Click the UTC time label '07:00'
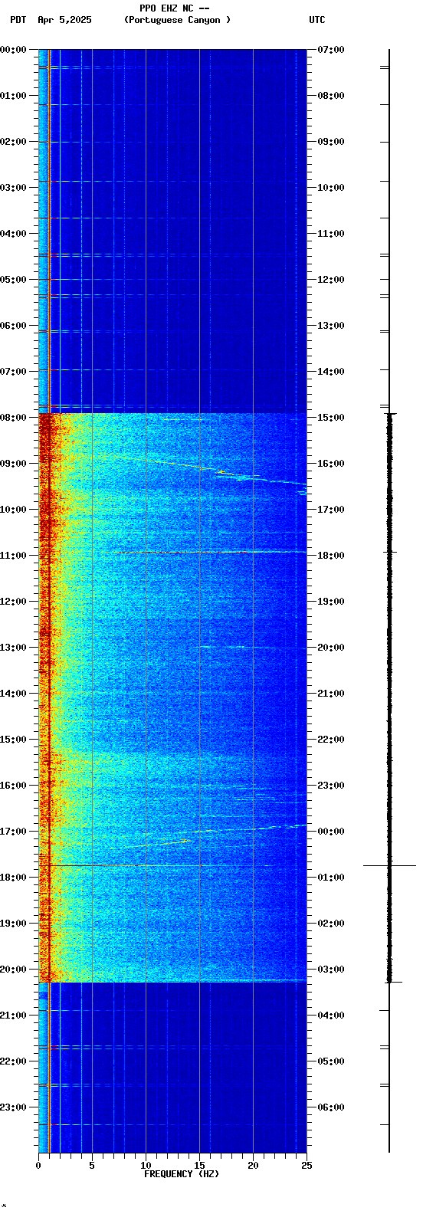 coord(331,50)
